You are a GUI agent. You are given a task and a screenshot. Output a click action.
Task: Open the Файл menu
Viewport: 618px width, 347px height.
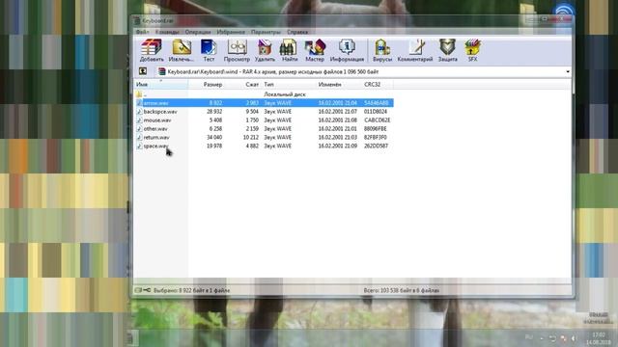(x=142, y=32)
